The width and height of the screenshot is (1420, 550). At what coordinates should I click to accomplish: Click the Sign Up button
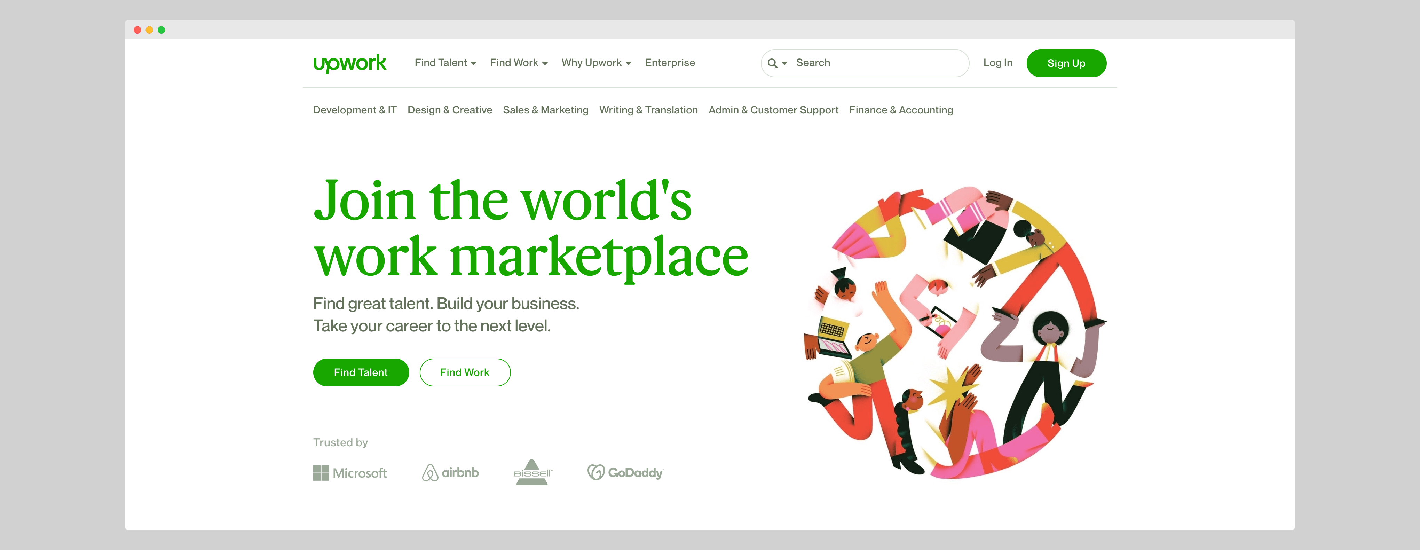1065,63
